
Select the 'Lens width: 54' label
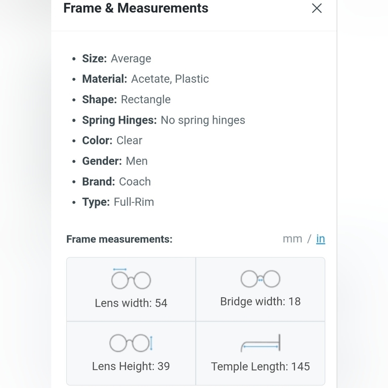click(131, 303)
